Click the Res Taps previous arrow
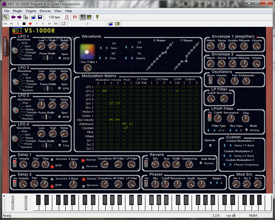 click(x=230, y=130)
